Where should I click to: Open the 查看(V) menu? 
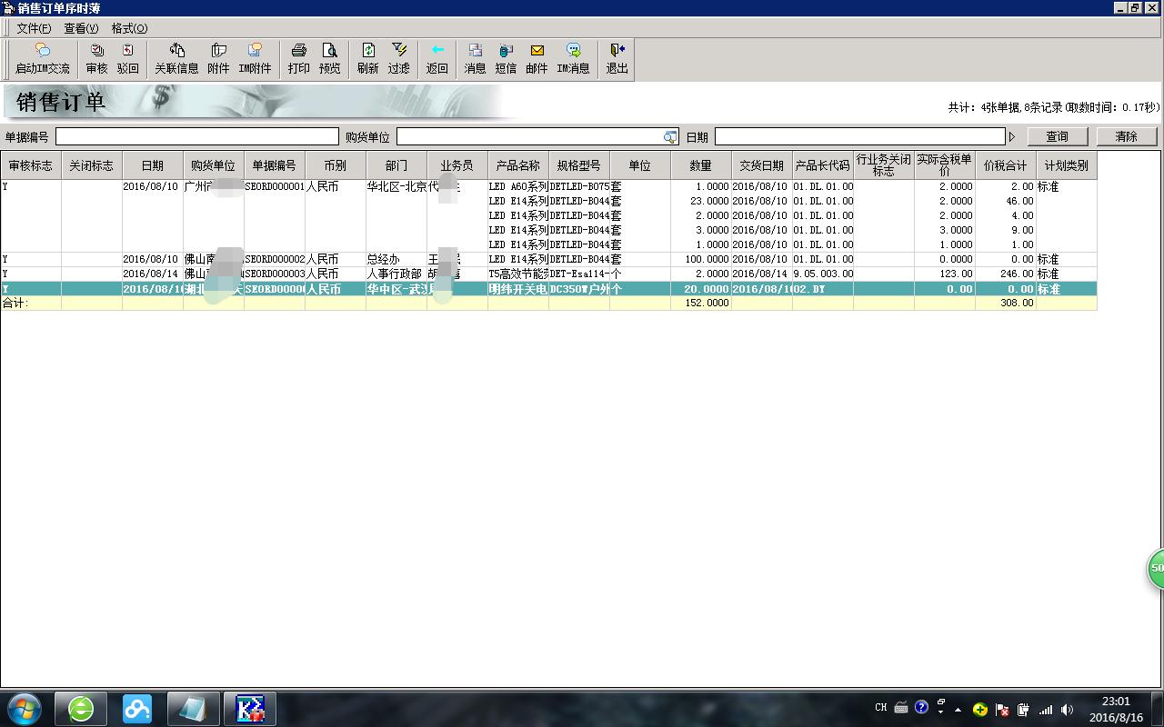(81, 28)
